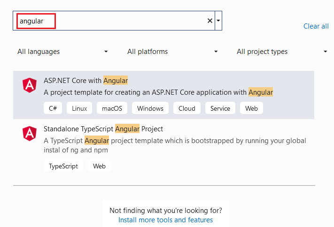Image resolution: width=334 pixels, height=227 pixels.
Task: Click the TypeScript tag
Action: tap(63, 166)
